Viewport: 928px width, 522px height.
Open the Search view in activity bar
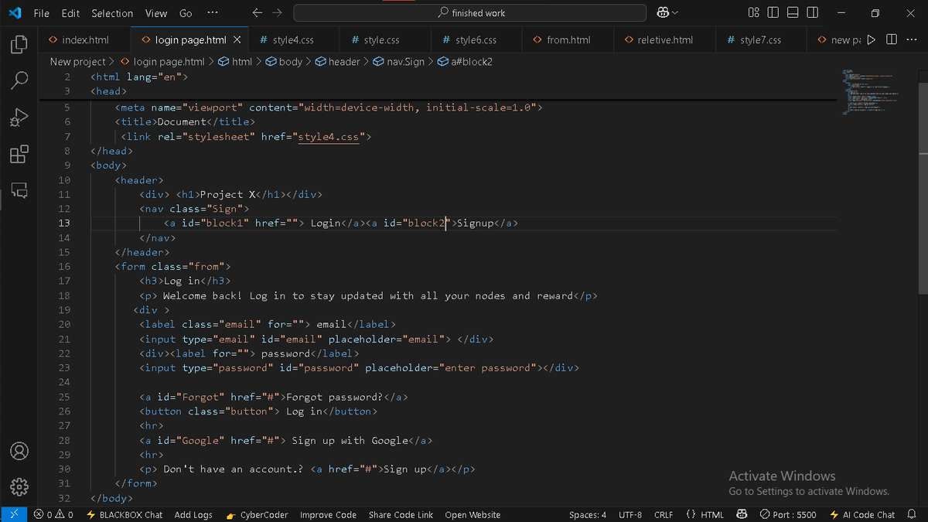pos(19,80)
